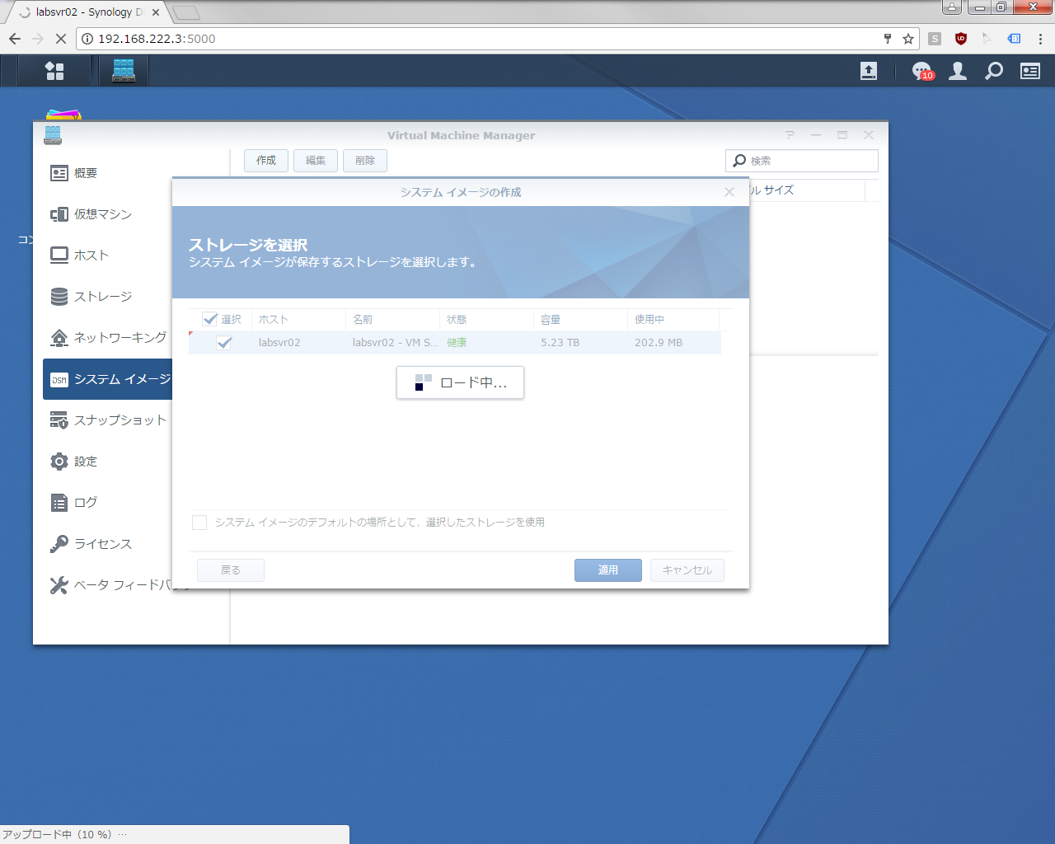Screen dimensions: 1055x844
Task: Open スナップショット sidebar section
Action: pyautogui.click(x=108, y=420)
